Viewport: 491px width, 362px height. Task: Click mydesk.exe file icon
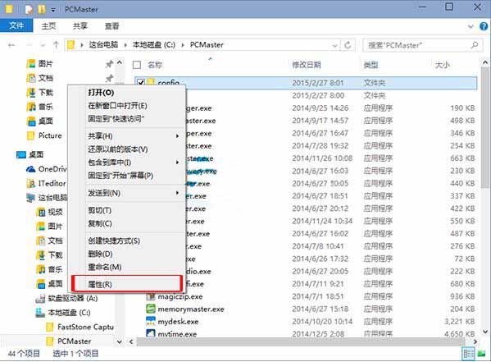pos(151,322)
